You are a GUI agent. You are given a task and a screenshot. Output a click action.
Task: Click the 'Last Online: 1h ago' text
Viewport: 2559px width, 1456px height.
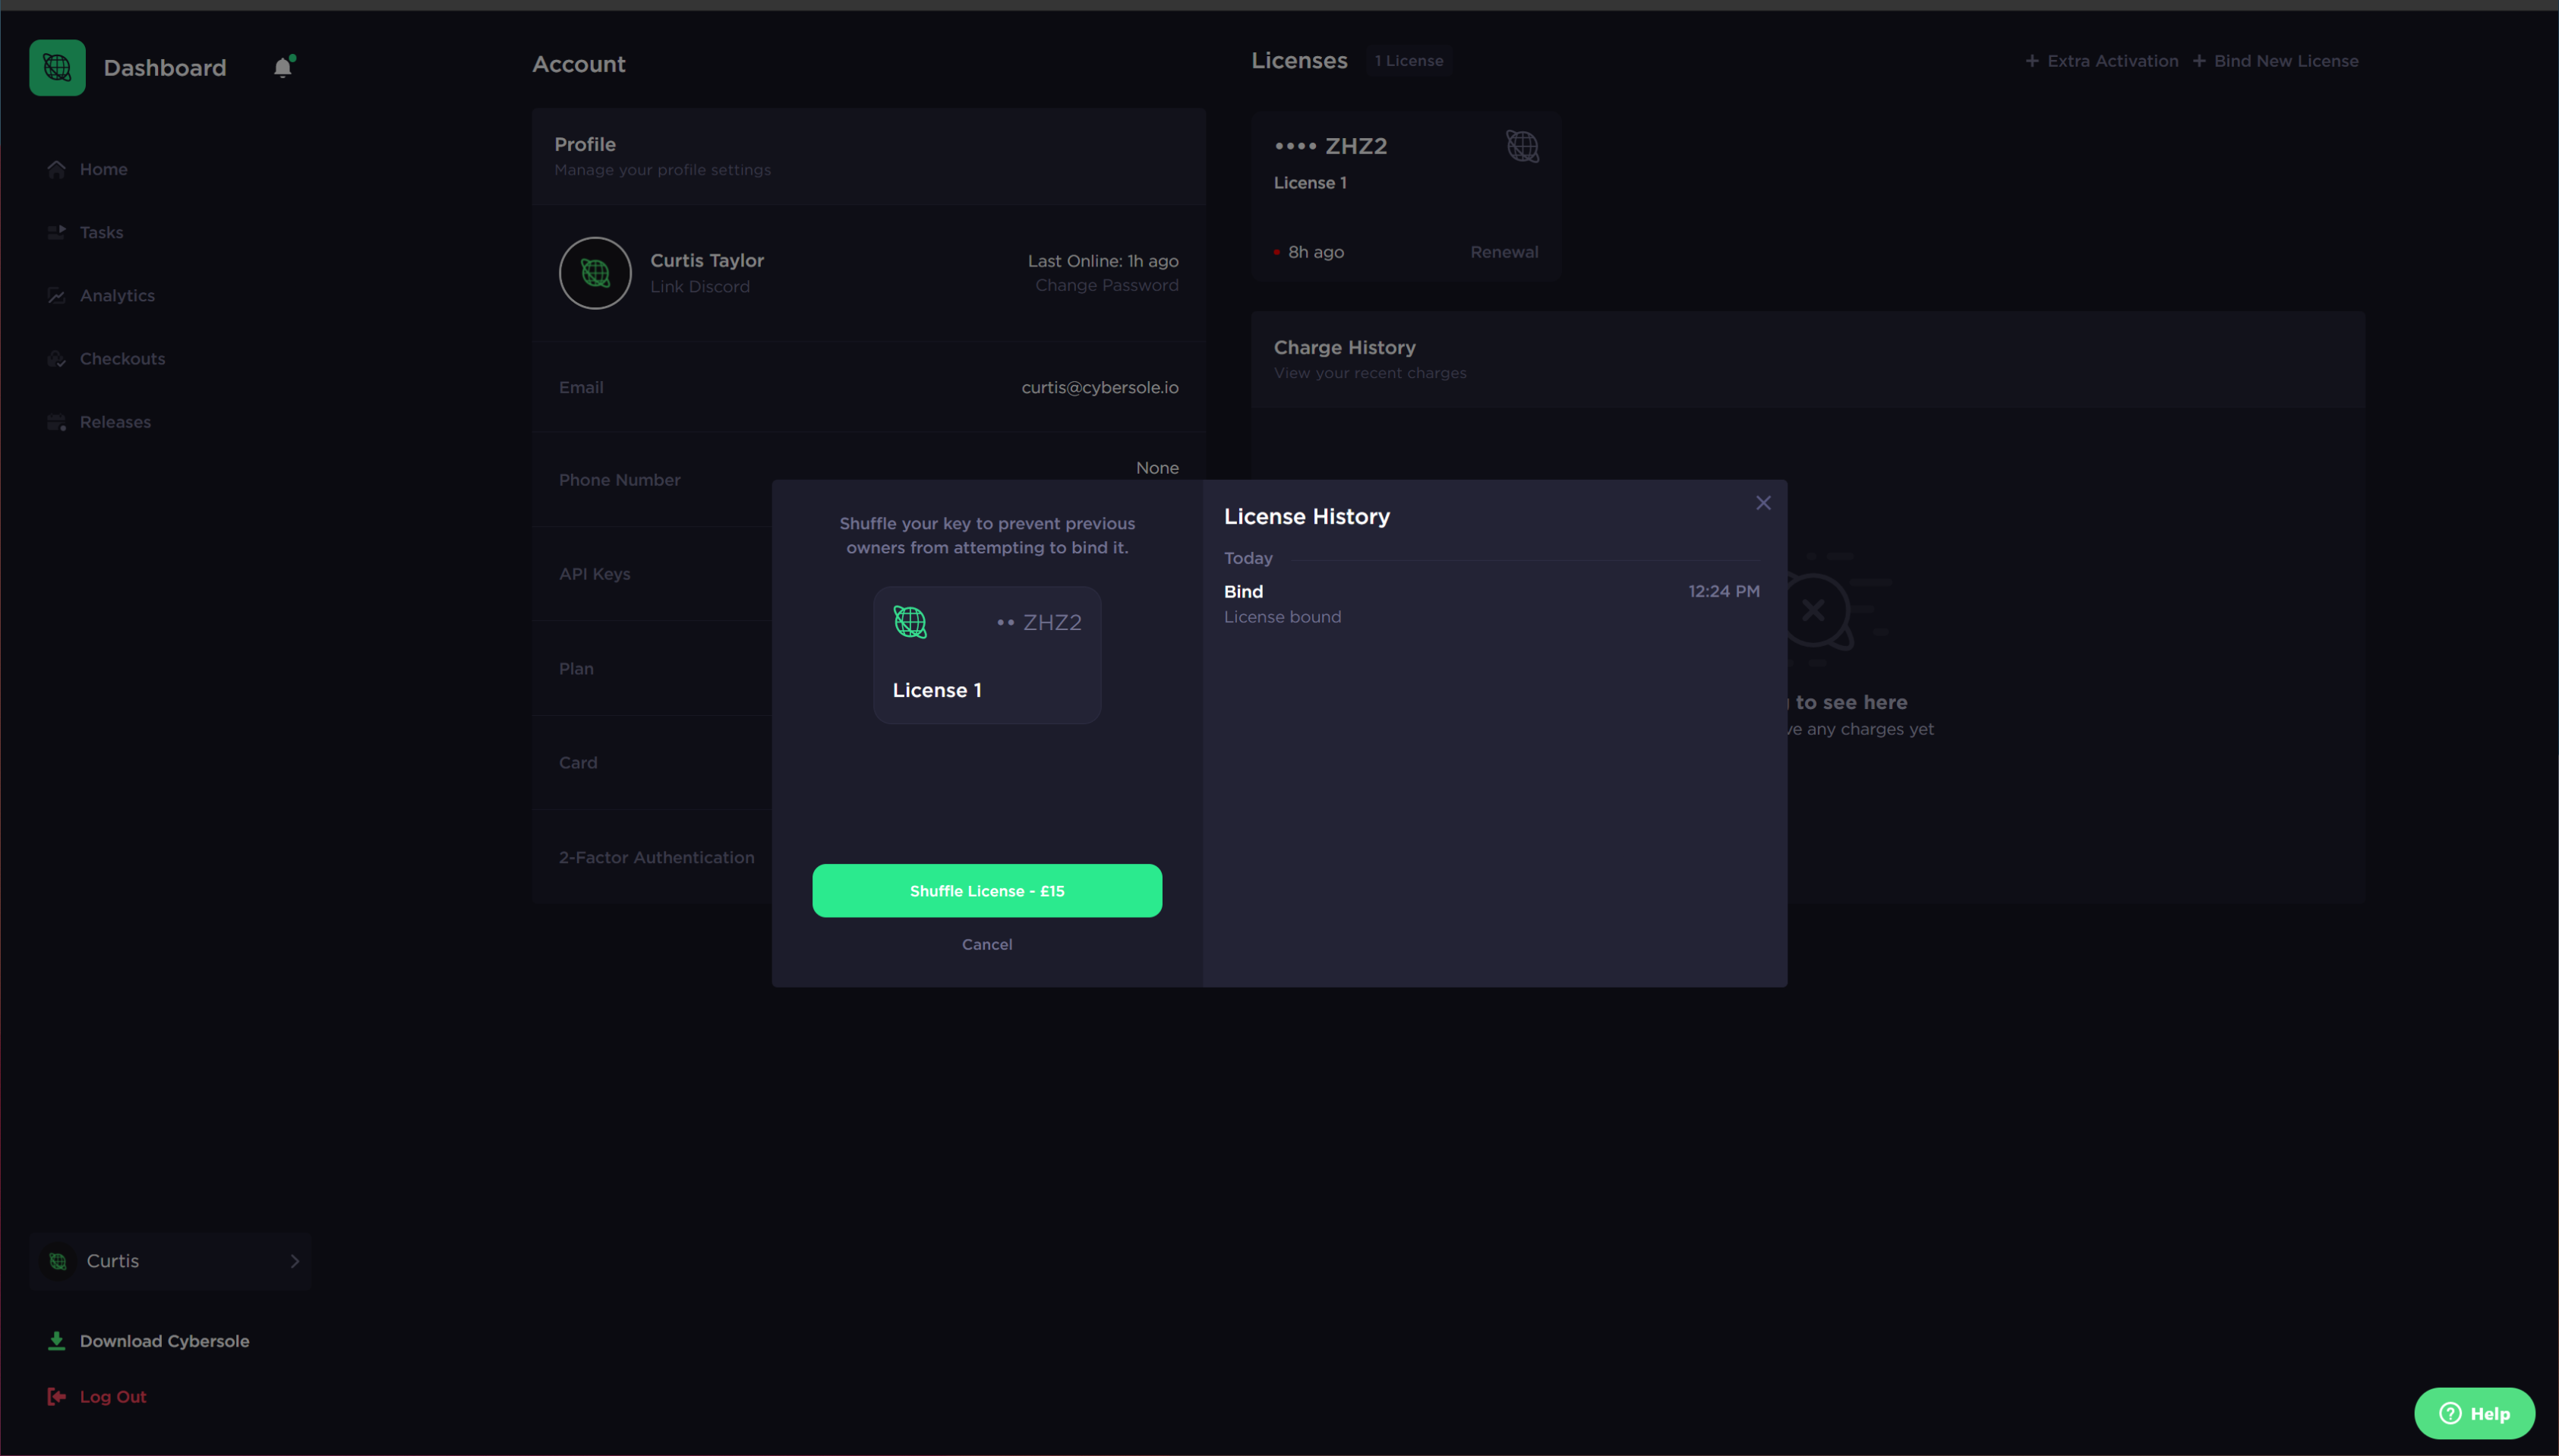1103,261
